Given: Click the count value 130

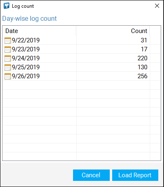Looking at the screenshot, I should [142, 67].
